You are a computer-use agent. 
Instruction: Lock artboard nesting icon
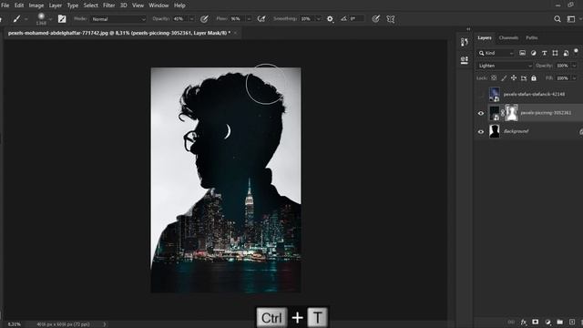coord(524,78)
